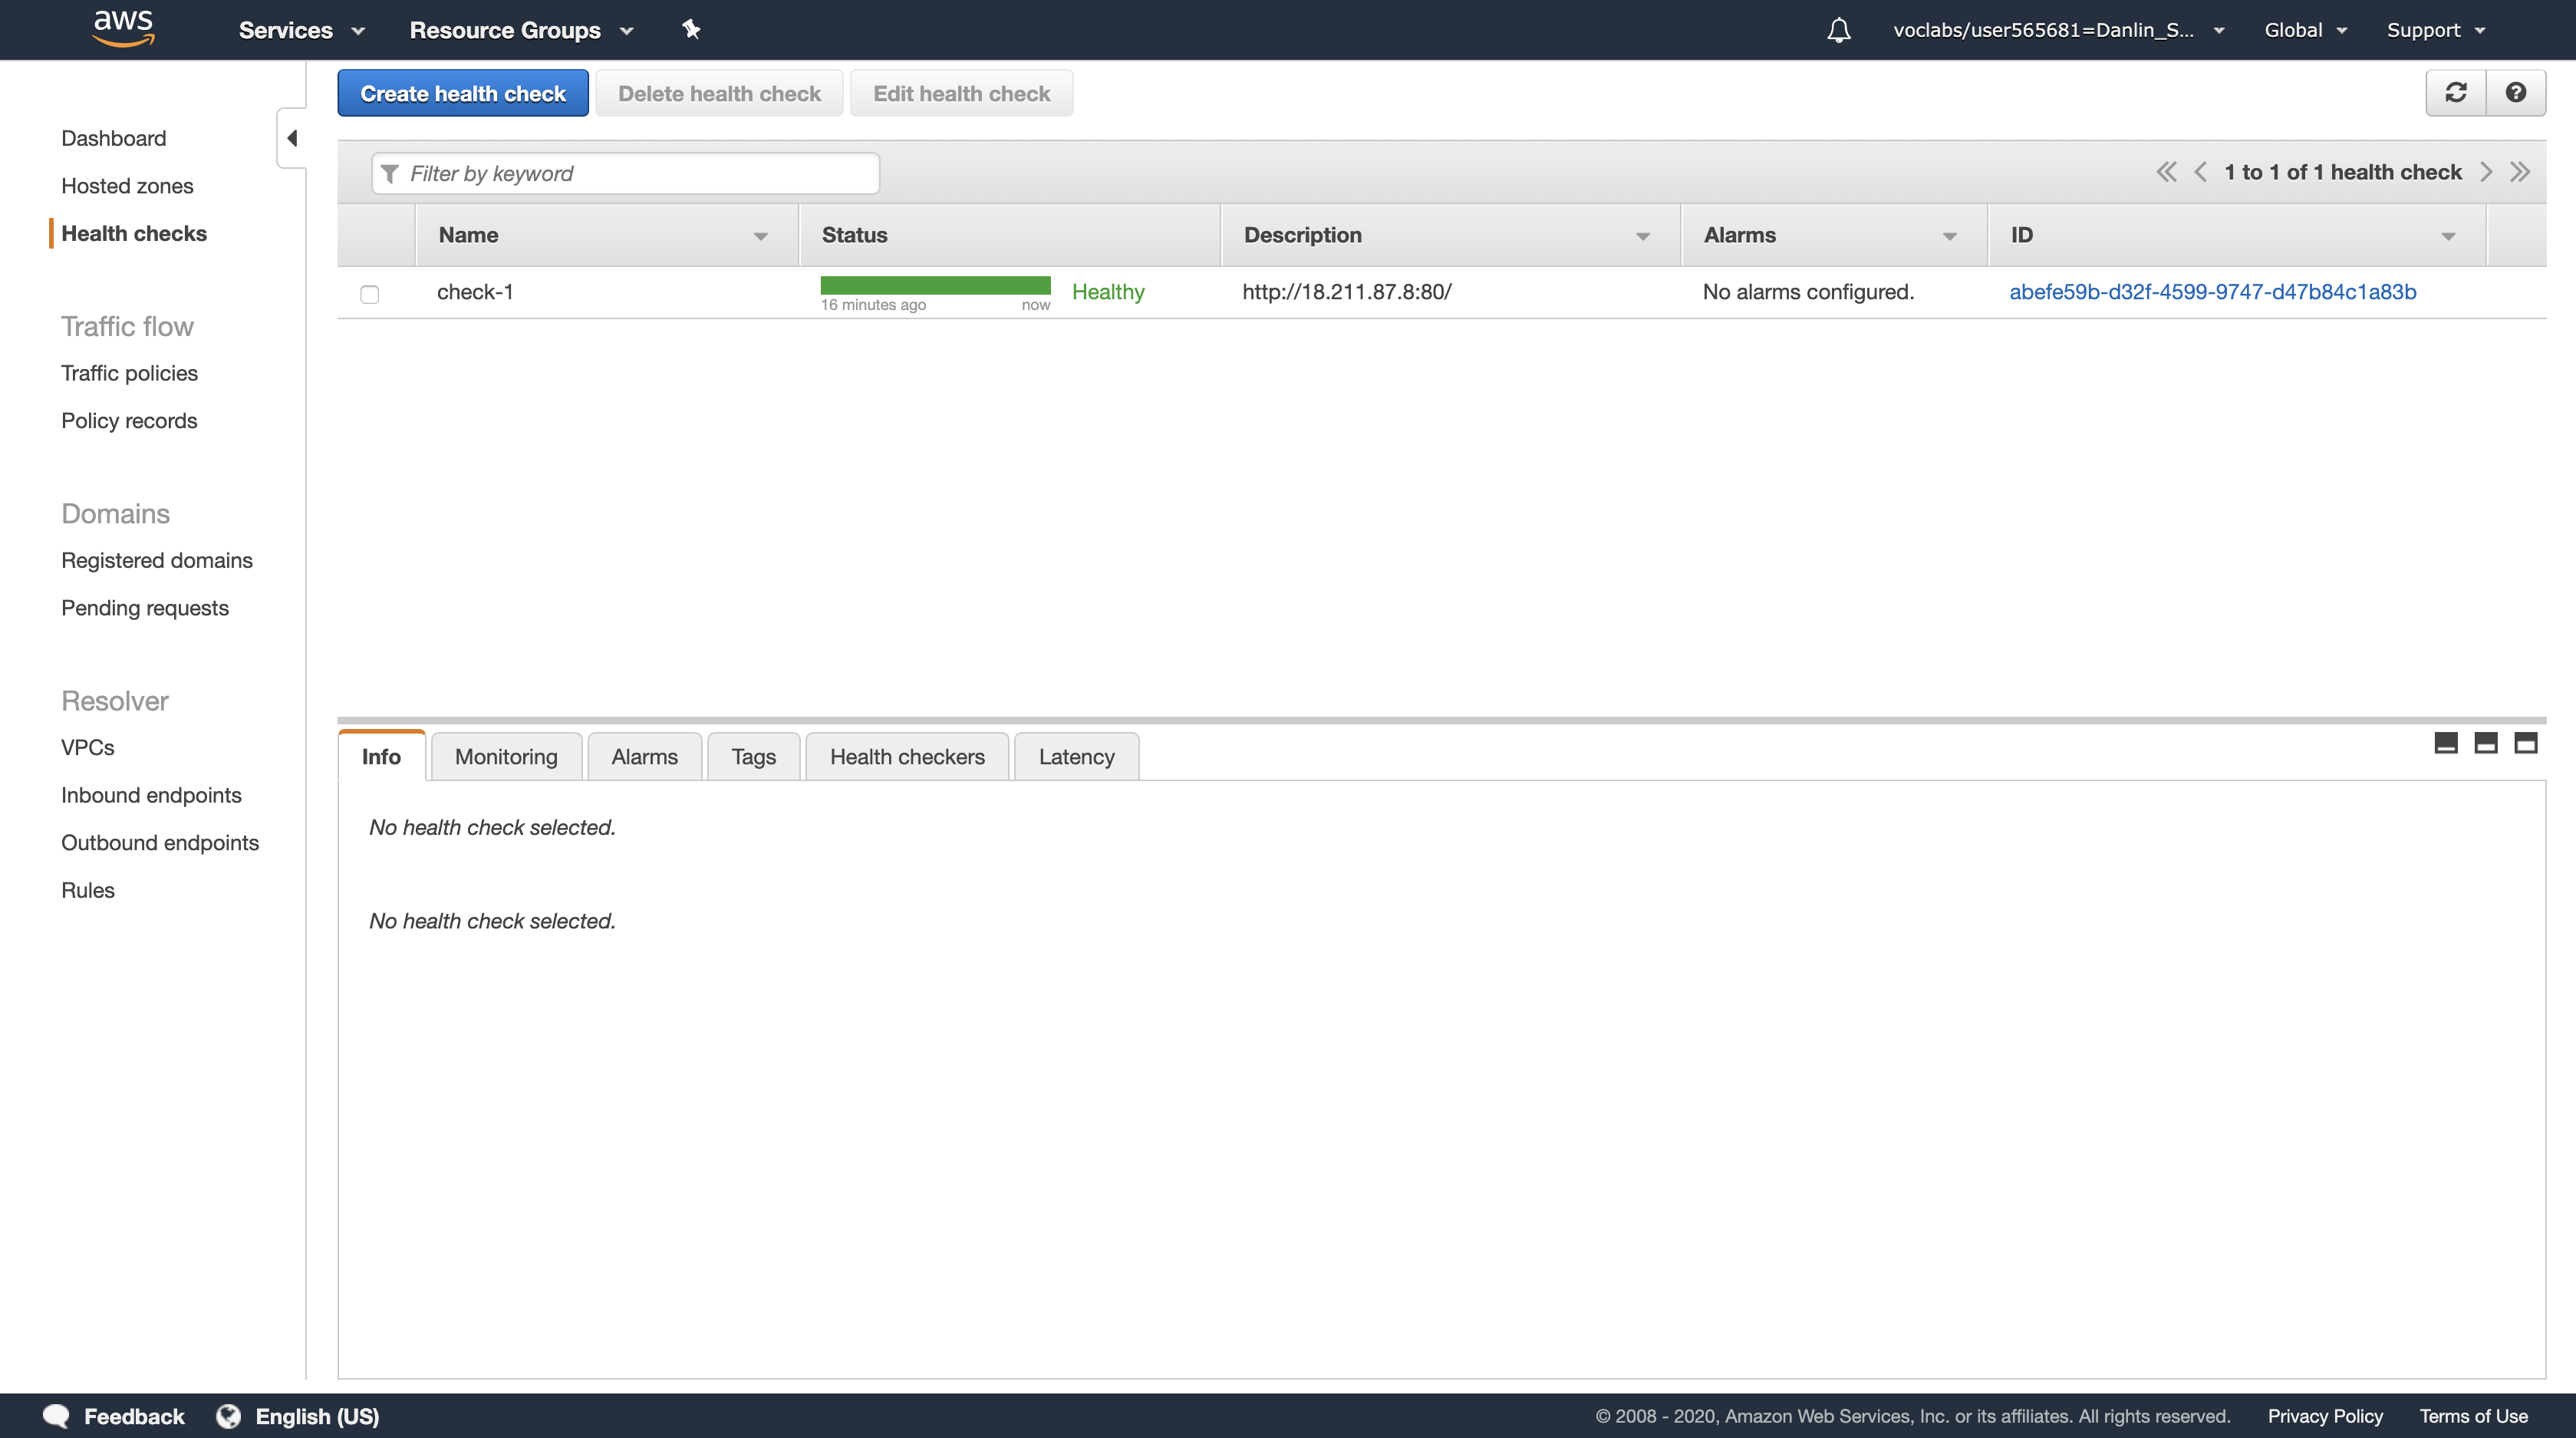Open the Name column sort dropdown
Screen dimensions: 2576x1438
coord(760,236)
